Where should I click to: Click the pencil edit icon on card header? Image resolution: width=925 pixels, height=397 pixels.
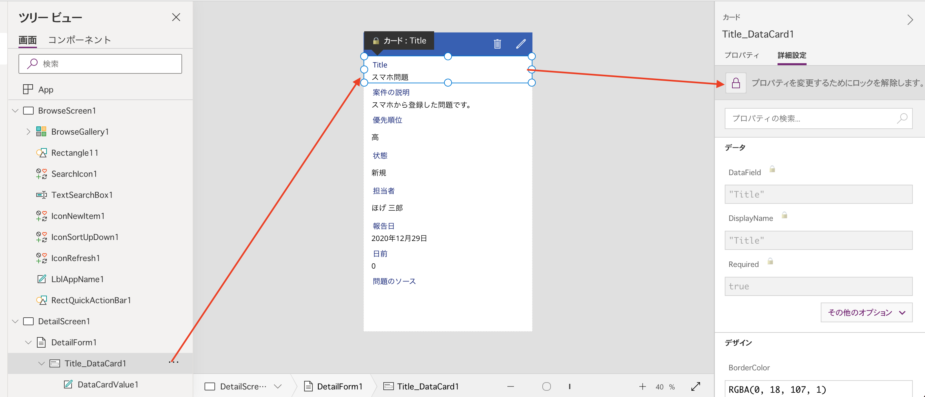(x=521, y=44)
